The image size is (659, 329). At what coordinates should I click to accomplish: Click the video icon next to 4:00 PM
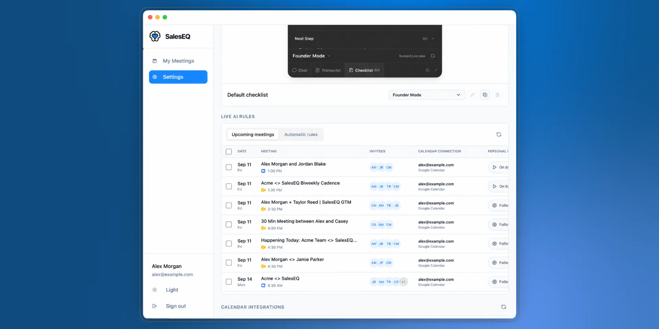tap(263, 228)
